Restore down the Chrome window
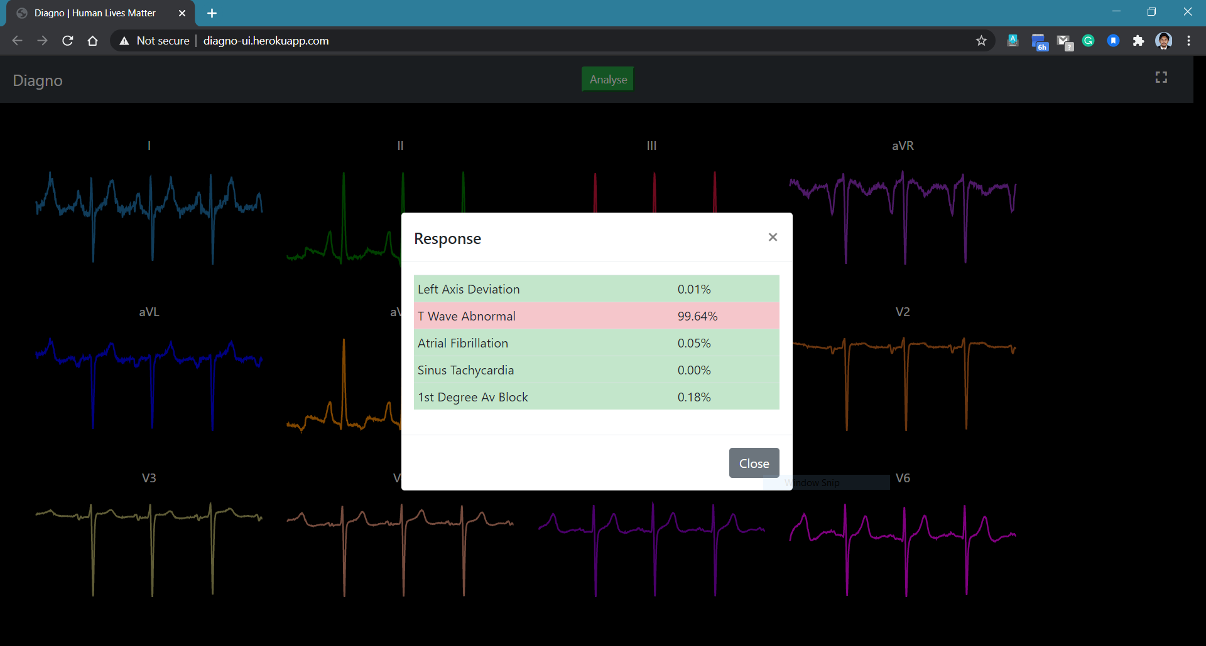The width and height of the screenshot is (1206, 646). point(1151,11)
